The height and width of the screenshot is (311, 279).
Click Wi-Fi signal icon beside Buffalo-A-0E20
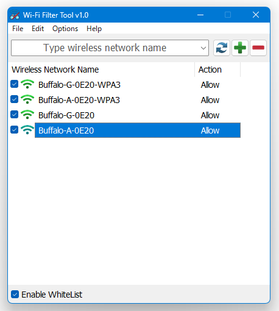pyautogui.click(x=27, y=130)
